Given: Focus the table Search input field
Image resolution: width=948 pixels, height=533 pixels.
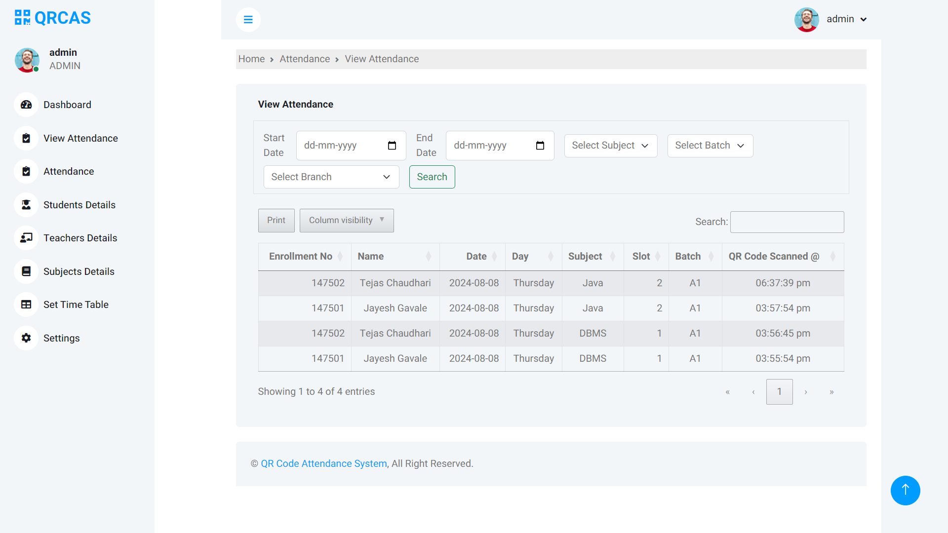Looking at the screenshot, I should (787, 222).
